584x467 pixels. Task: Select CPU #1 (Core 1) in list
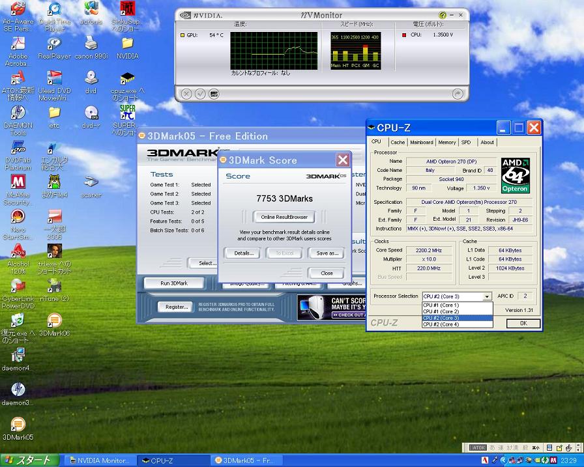(x=458, y=305)
